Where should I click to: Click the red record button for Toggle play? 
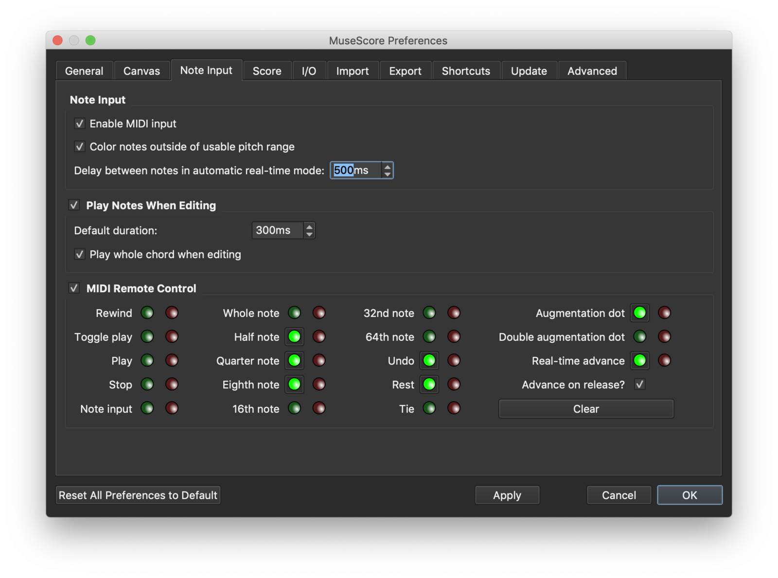[172, 336]
